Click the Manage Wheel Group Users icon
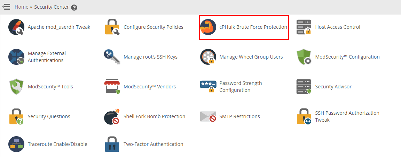401x157 pixels. click(x=208, y=57)
